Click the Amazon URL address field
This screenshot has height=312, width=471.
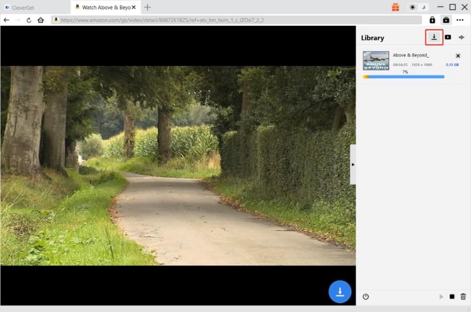pos(235,20)
